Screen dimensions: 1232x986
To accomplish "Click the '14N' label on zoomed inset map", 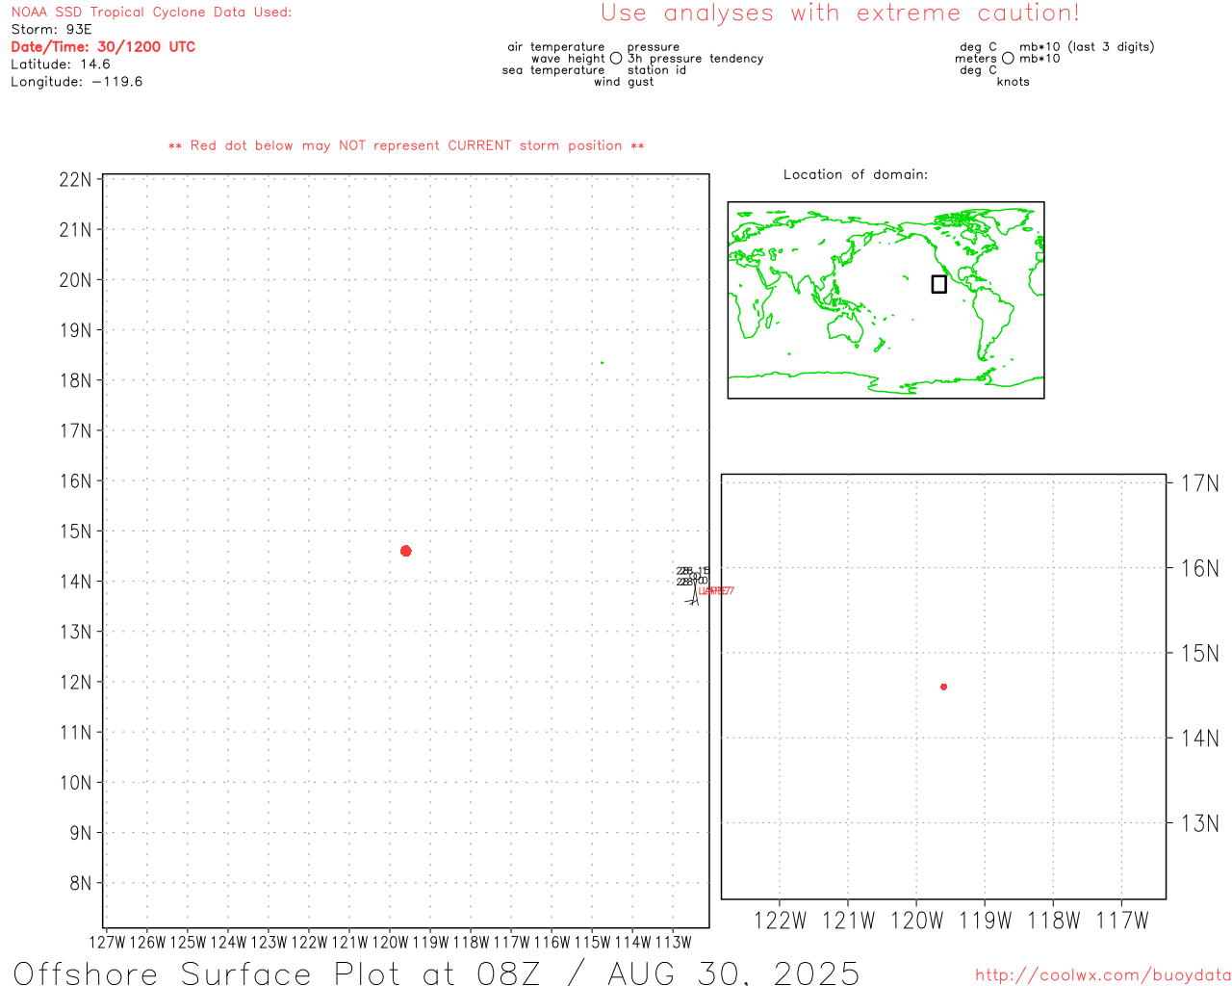I will click(x=1200, y=739).
